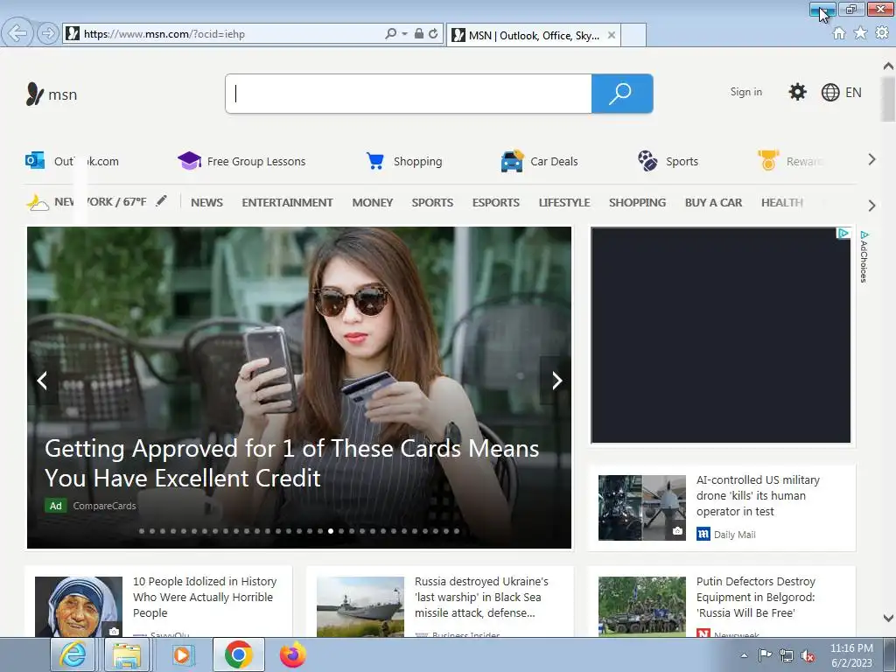Go back with the browser back arrow

17,33
